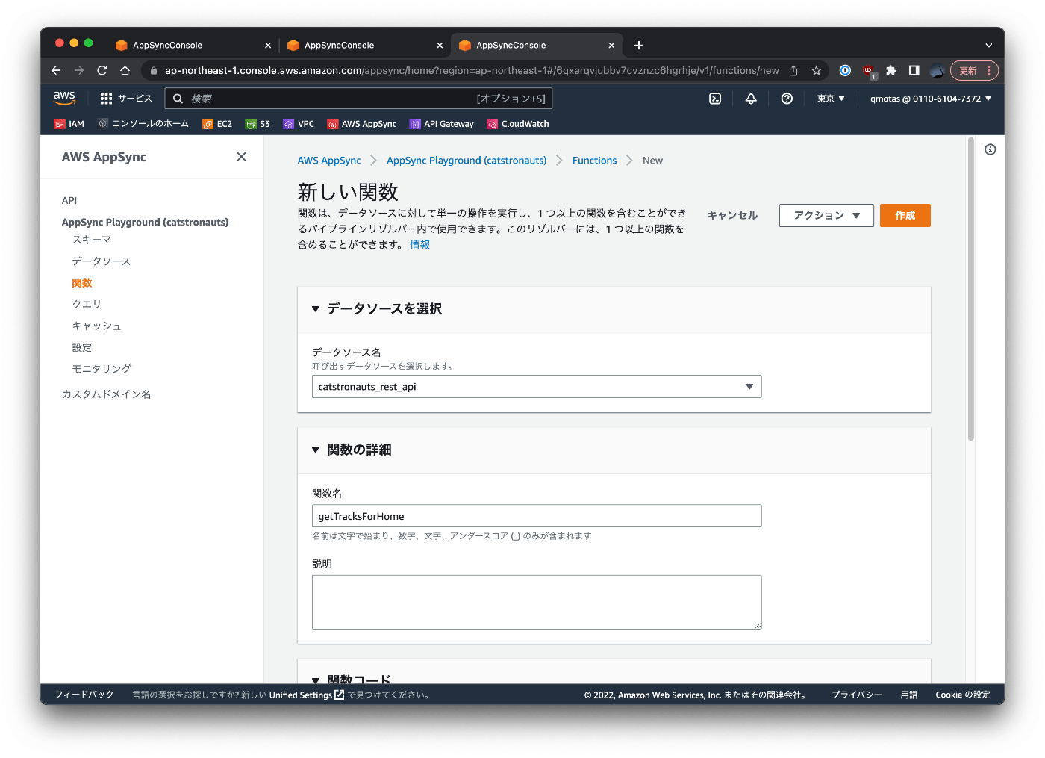Open the CloudShell terminal icon

(x=715, y=99)
